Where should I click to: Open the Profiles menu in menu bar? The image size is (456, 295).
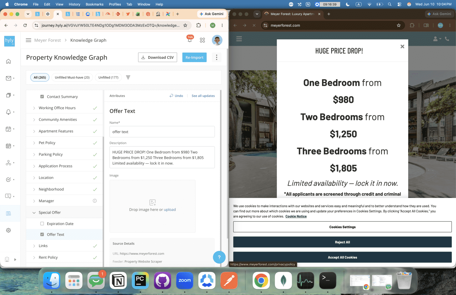[x=115, y=4]
